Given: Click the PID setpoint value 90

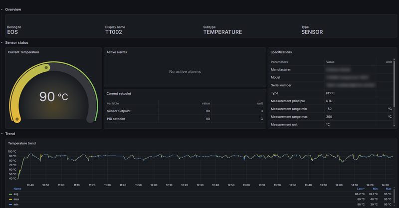Looking at the screenshot, I should click(208, 119).
